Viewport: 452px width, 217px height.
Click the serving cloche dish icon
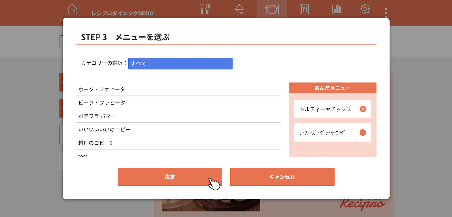click(239, 9)
